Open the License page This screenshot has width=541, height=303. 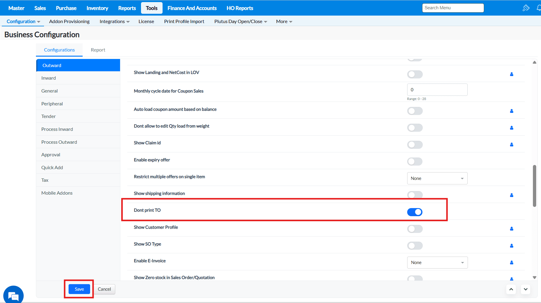[x=146, y=22]
